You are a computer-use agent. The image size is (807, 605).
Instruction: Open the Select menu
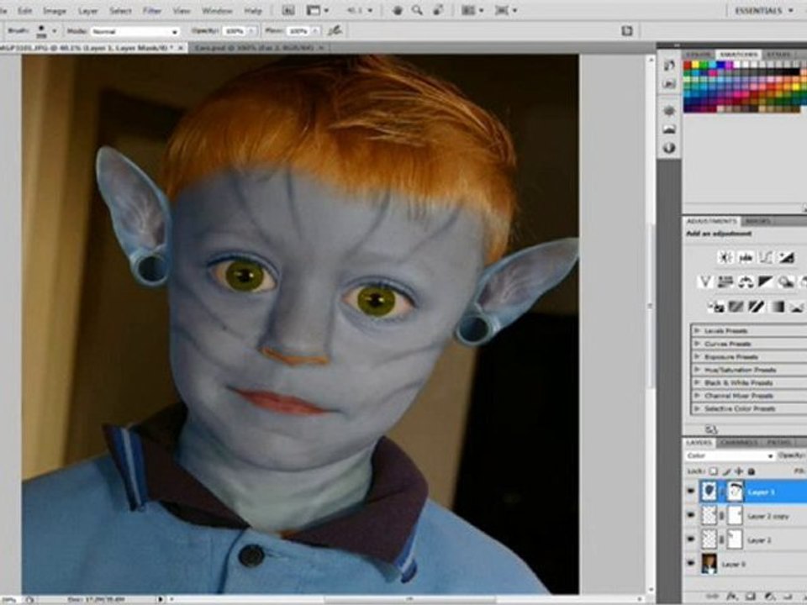click(x=120, y=11)
